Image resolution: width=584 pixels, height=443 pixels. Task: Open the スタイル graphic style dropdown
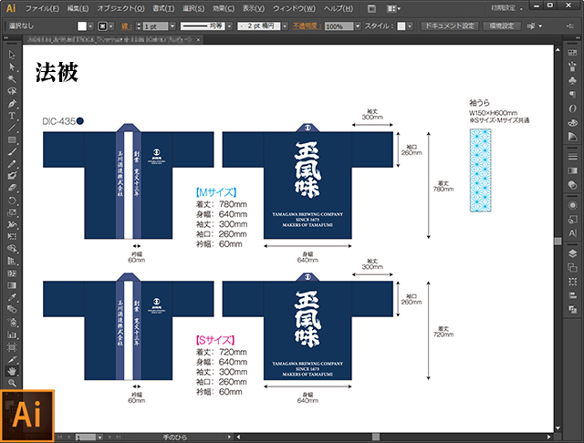click(410, 26)
